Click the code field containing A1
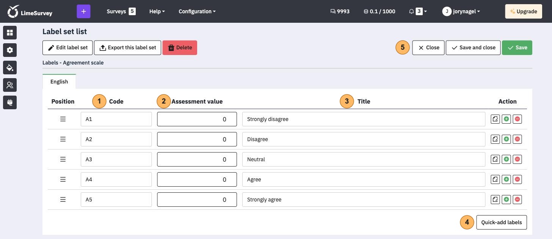 tap(116, 119)
